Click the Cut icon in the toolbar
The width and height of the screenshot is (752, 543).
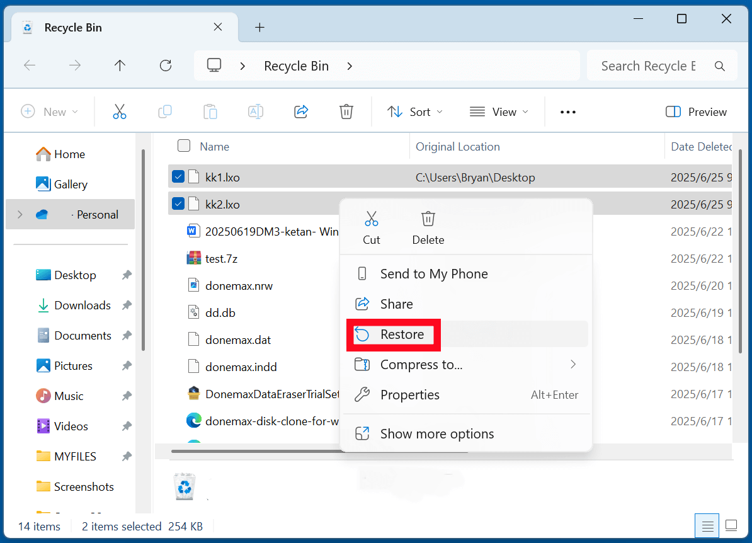tap(120, 111)
